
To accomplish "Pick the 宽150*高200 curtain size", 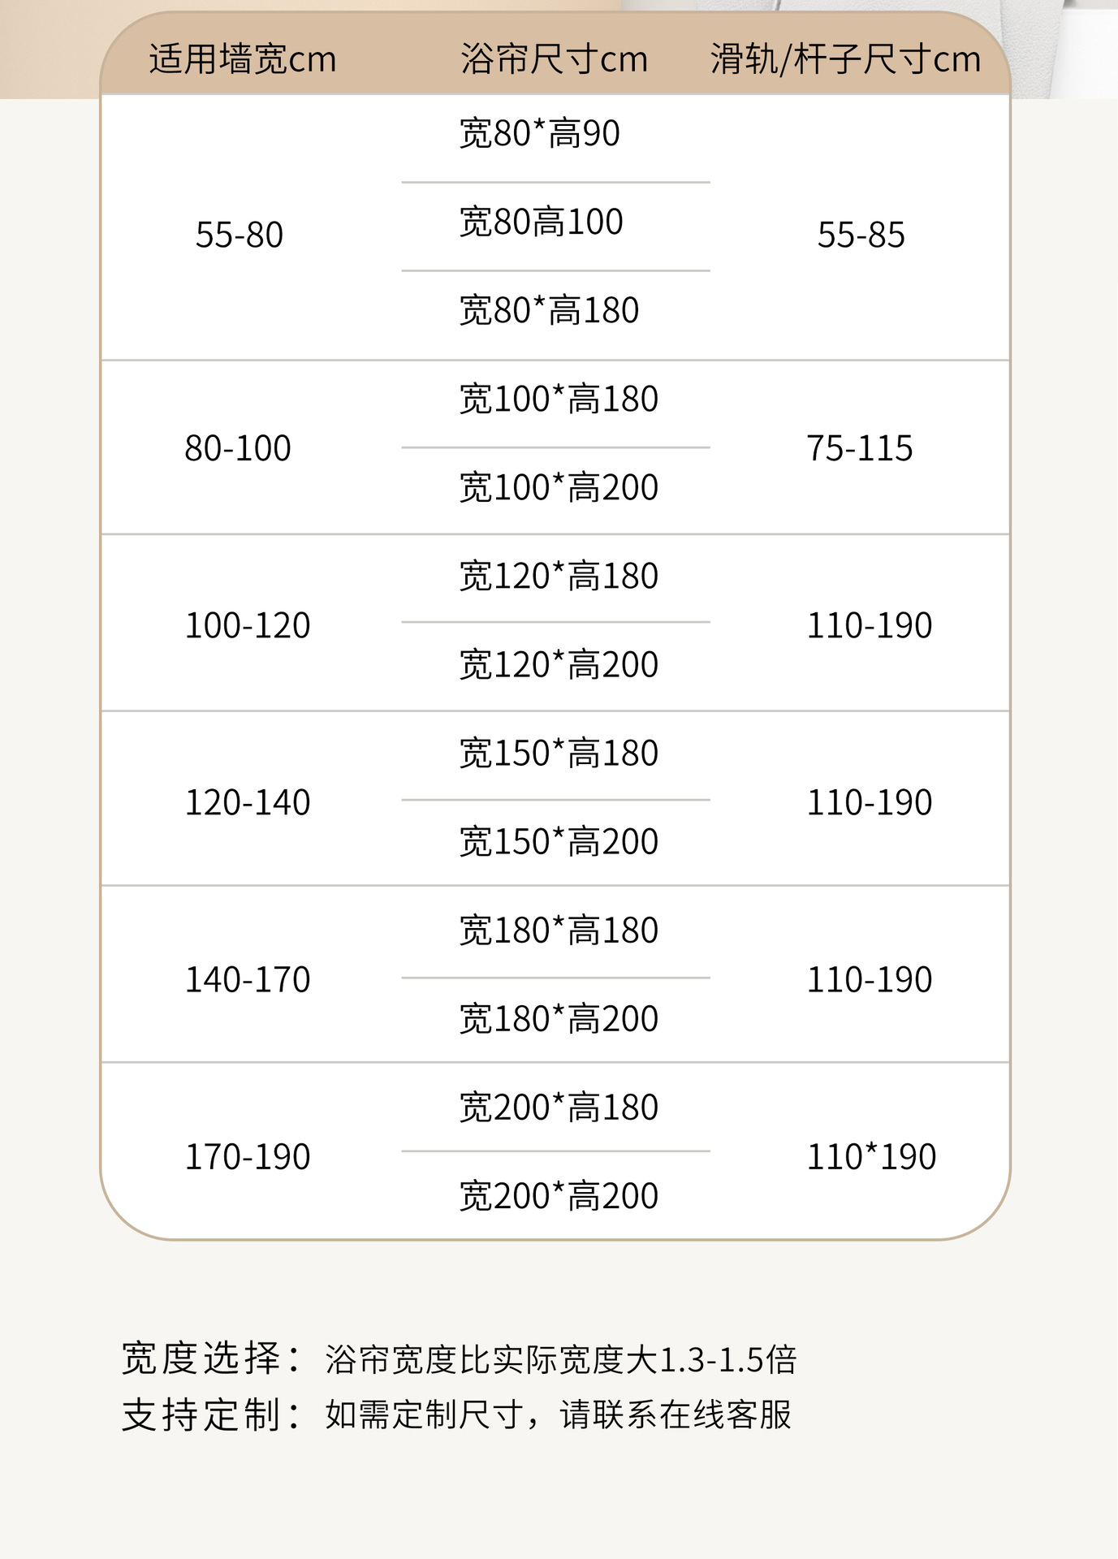I will [x=559, y=842].
